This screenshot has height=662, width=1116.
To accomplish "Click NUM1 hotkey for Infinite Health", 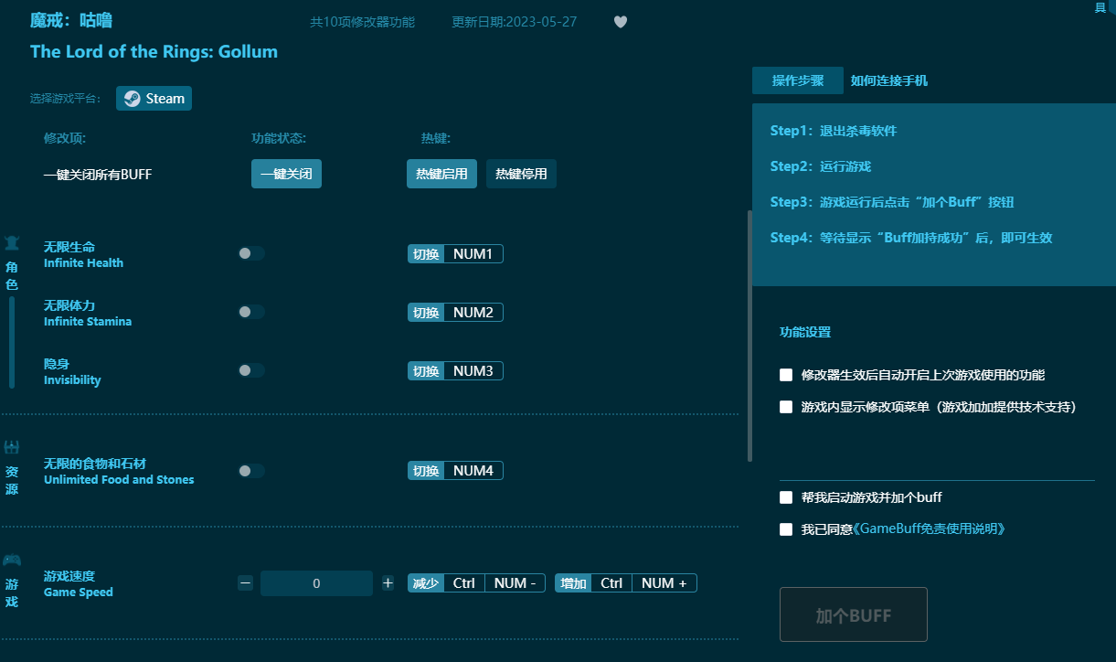I will (x=473, y=253).
